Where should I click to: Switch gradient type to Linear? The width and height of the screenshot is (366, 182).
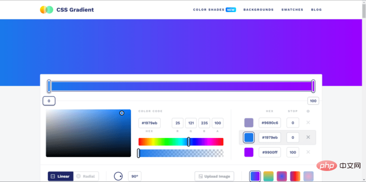60,176
